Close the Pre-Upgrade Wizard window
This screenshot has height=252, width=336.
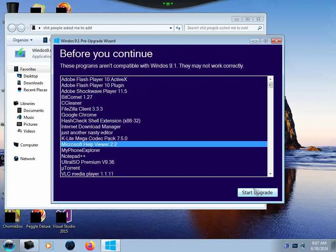pyautogui.click(x=276, y=41)
